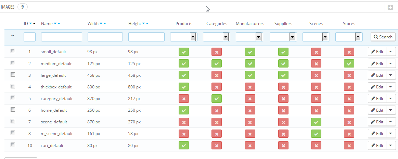
Task: Click green Scenes checkmark for scene_default
Action: pyautogui.click(x=316, y=122)
